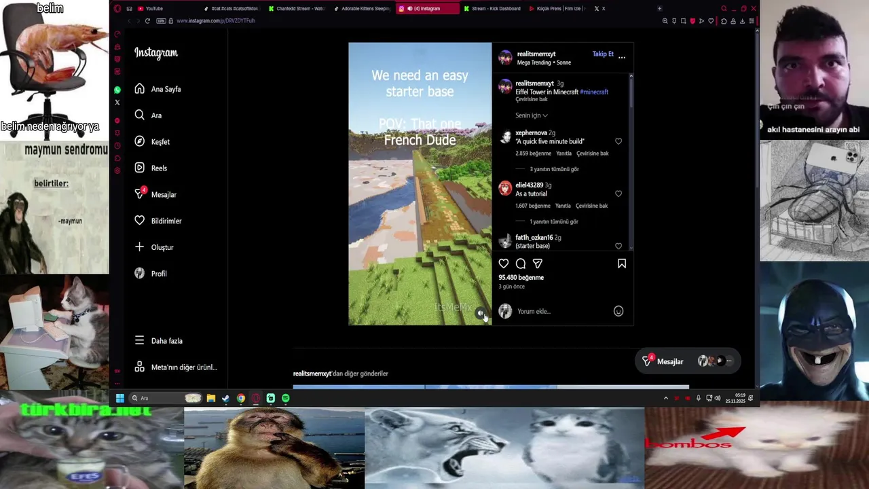Switch to Chantedd Stream tab

(297, 9)
